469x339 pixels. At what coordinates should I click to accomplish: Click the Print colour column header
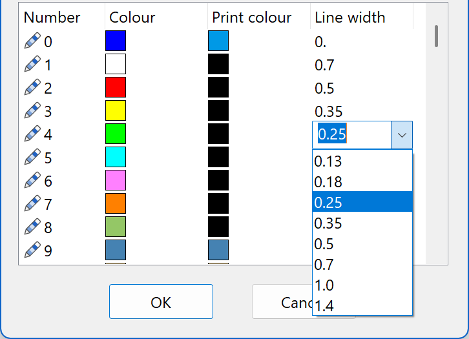259,17
